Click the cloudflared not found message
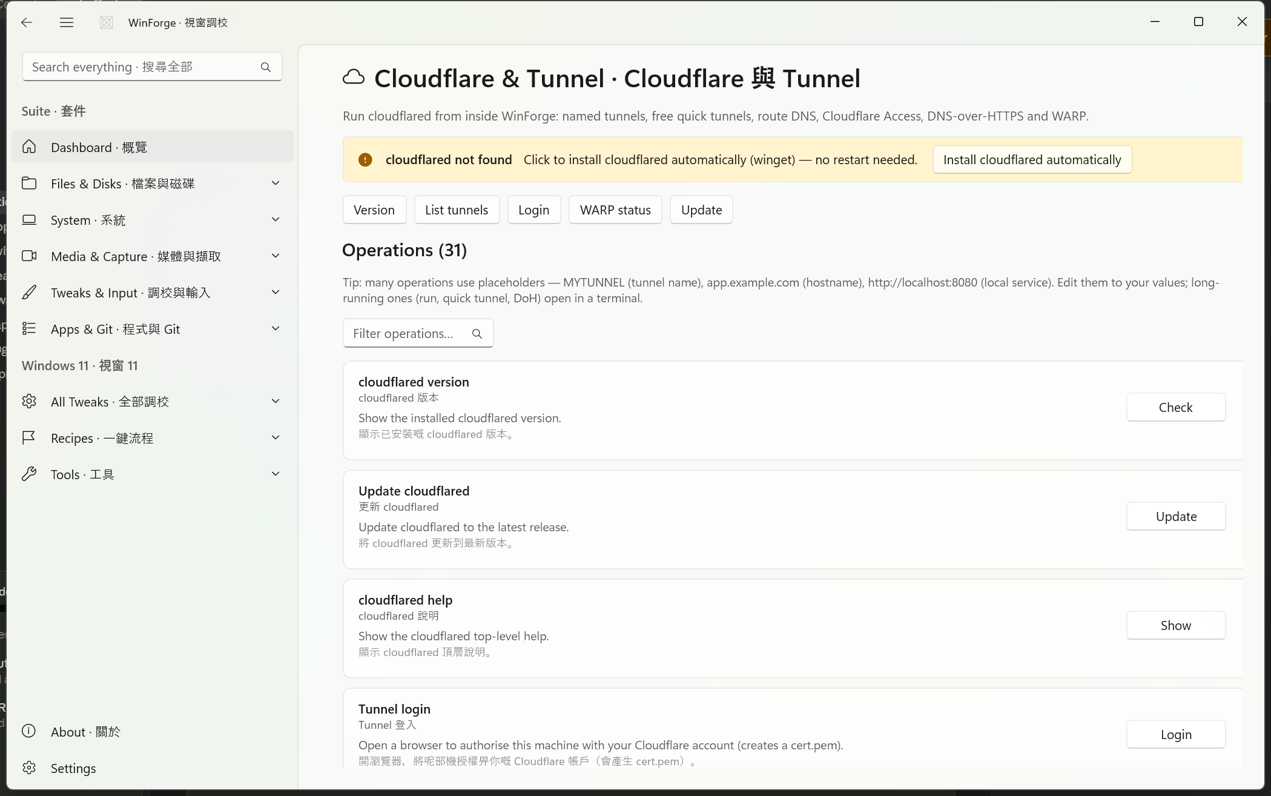 click(449, 160)
